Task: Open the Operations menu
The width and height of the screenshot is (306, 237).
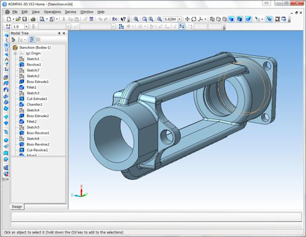Action: [52, 12]
